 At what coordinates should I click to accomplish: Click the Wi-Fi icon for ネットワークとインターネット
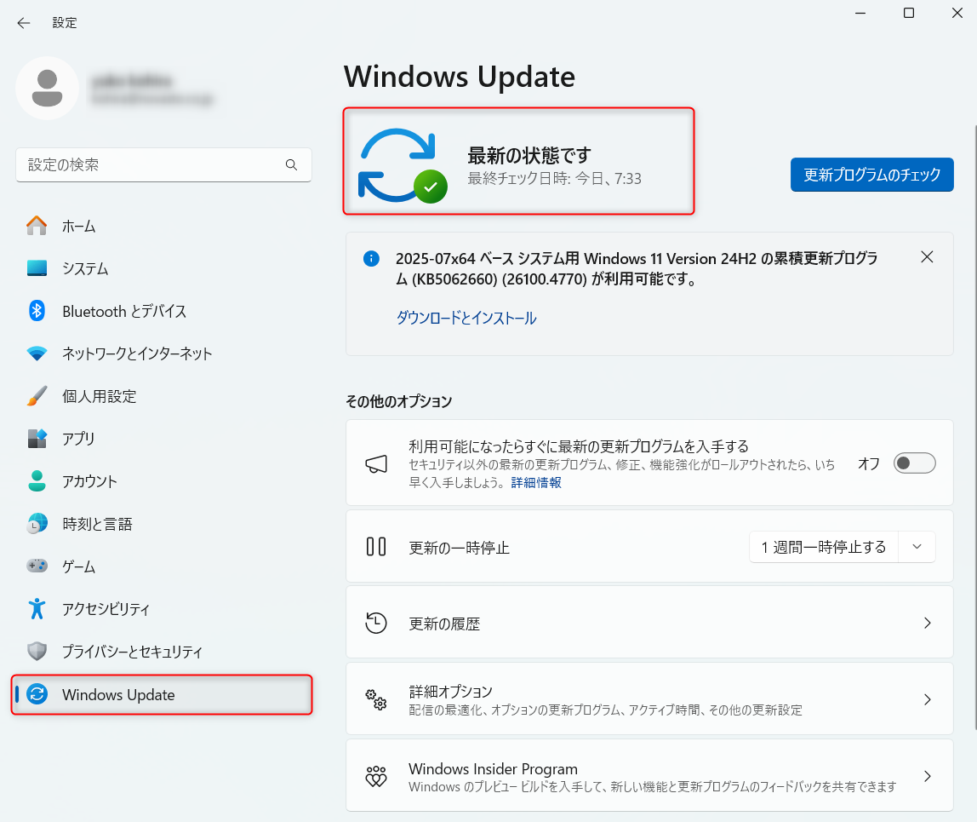[x=37, y=354]
